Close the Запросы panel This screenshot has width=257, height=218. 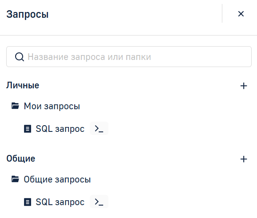[241, 14]
